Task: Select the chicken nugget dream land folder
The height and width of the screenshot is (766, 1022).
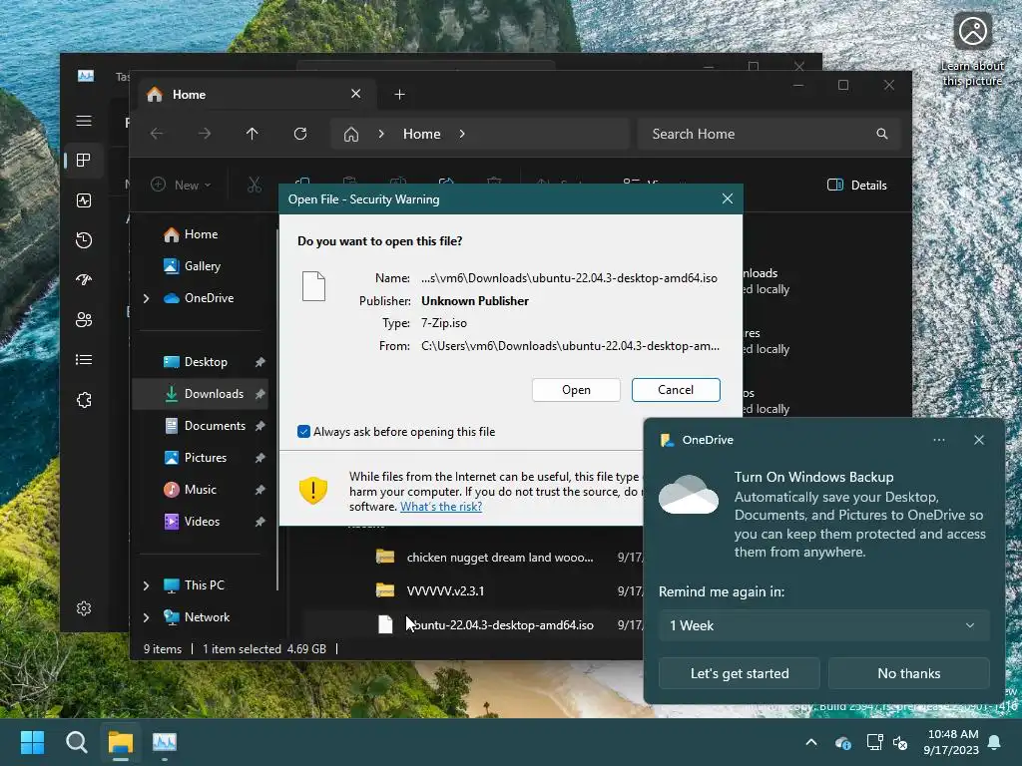Action: pyautogui.click(x=501, y=558)
